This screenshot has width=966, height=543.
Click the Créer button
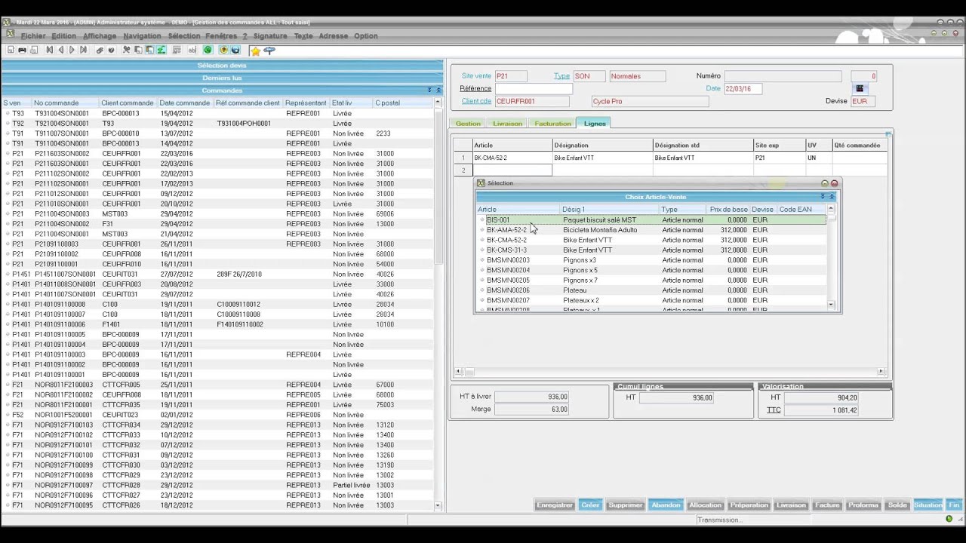pos(591,505)
